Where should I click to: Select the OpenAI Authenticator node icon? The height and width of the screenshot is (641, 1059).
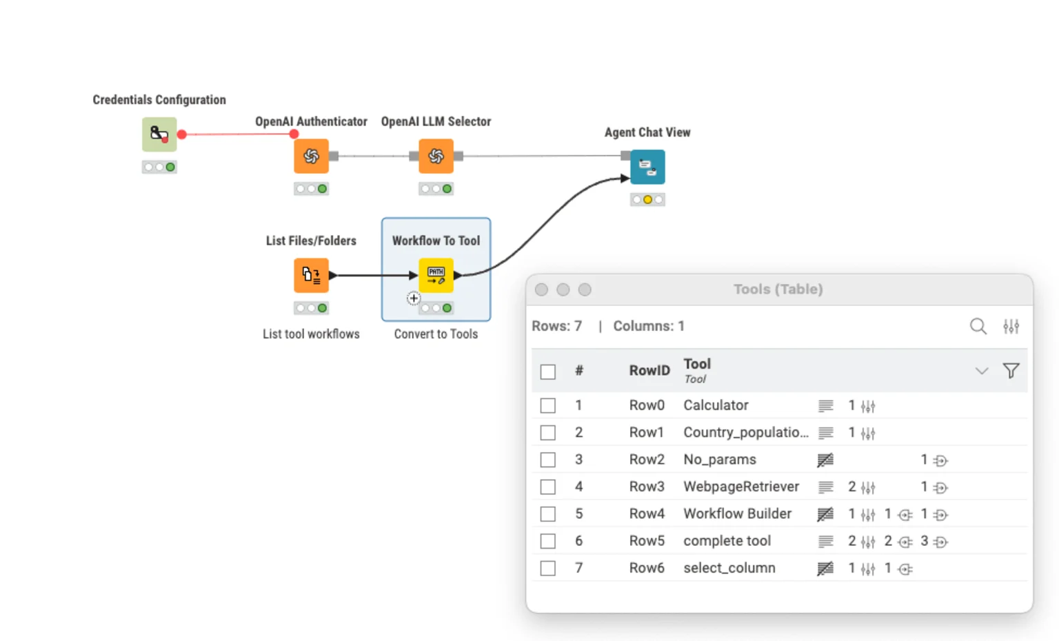click(311, 156)
